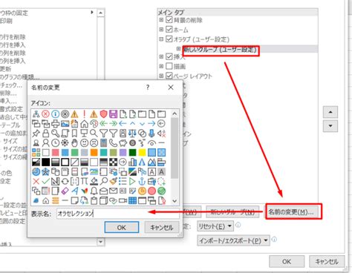Pick the circular refresh arrows icon
Image resolution: width=352 pixels, height=273 pixels.
pos(65,181)
